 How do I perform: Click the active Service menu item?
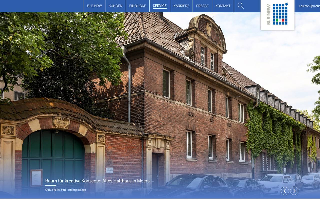coord(160,6)
